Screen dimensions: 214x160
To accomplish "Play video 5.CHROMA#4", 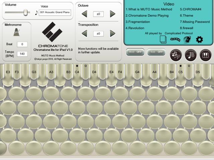I will click(191, 9).
